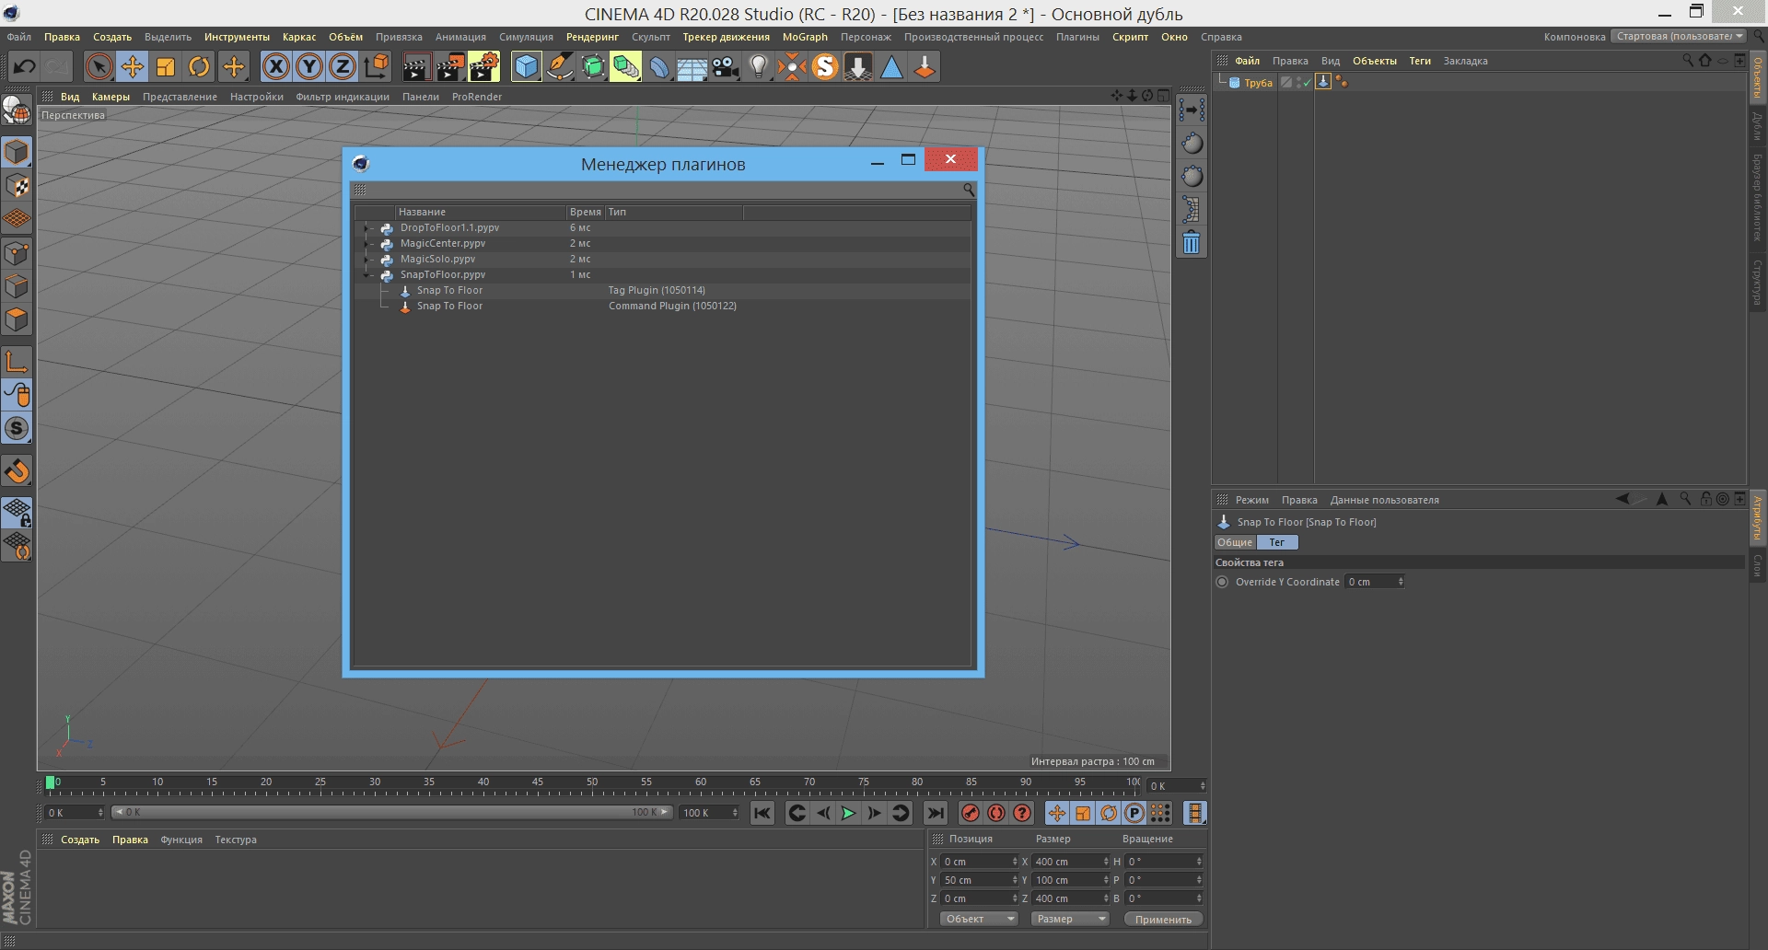Expand MagicCenter.pypv plugin row
This screenshot has width=1768, height=950.
pos(367,243)
